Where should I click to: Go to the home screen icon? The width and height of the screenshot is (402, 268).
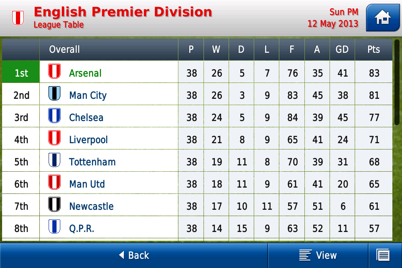coord(383,18)
